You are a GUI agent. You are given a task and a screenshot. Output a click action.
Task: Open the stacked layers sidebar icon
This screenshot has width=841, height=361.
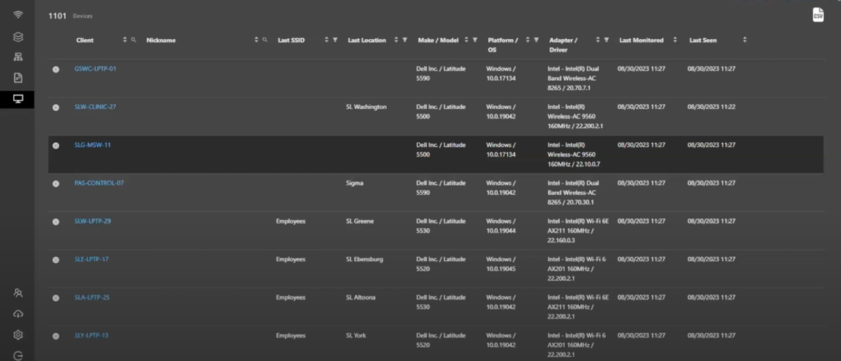tap(18, 37)
